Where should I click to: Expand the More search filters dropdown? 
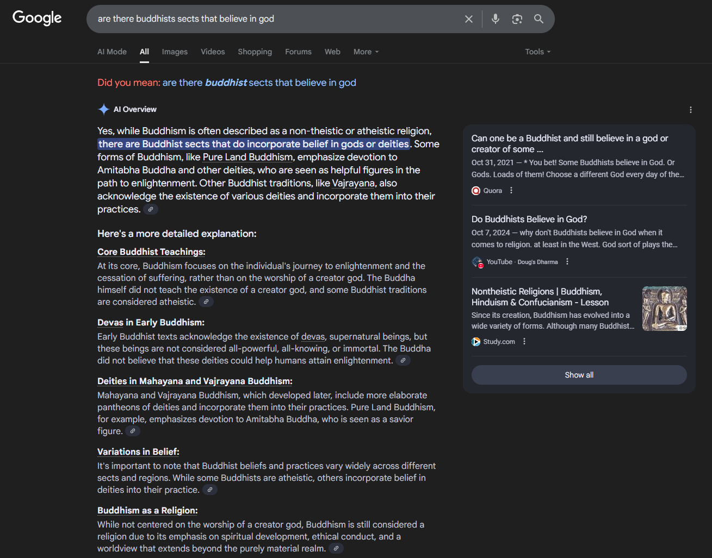coord(366,52)
